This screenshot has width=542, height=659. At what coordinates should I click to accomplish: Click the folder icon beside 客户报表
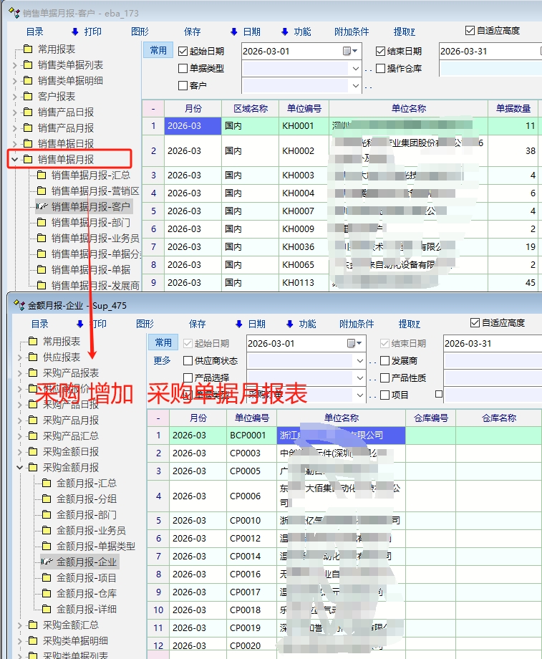click(28, 96)
